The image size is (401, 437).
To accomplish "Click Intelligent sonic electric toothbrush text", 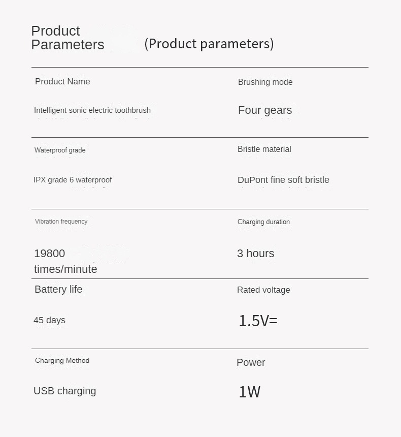I will click(92, 110).
